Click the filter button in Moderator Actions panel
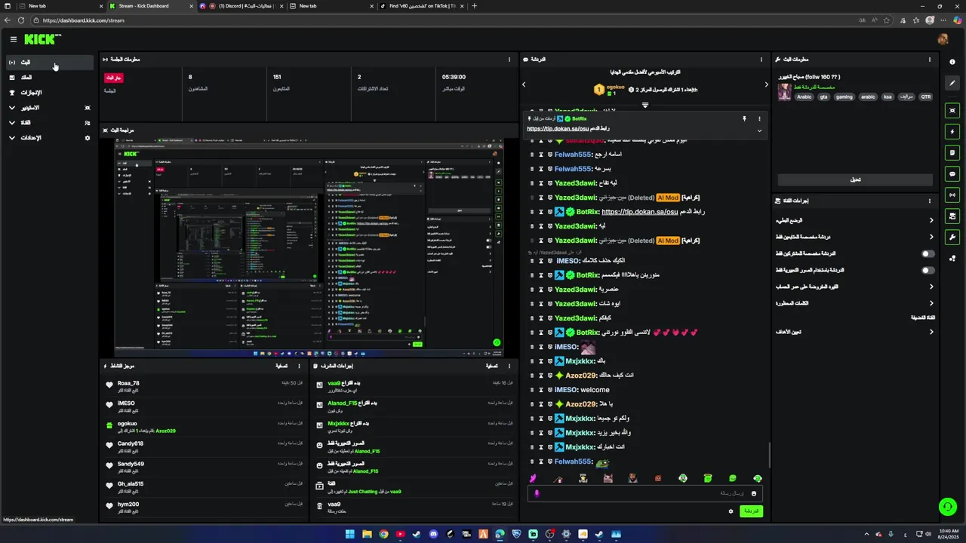 (491, 366)
